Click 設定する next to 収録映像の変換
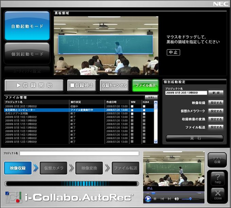231x208 pixels. pos(216,119)
